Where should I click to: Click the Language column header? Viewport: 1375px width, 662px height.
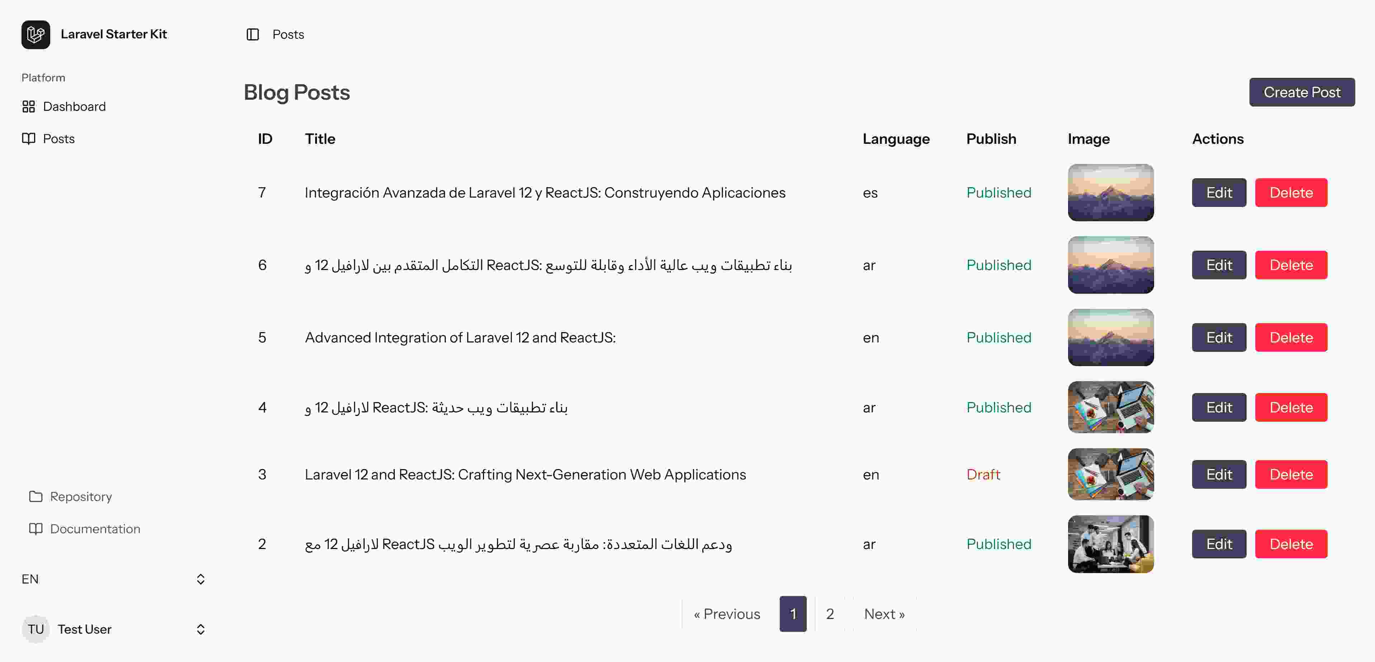click(896, 139)
